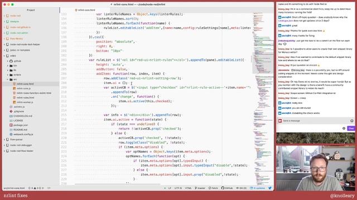Open emoji picker in chat message box

pyautogui.click(x=352, y=121)
